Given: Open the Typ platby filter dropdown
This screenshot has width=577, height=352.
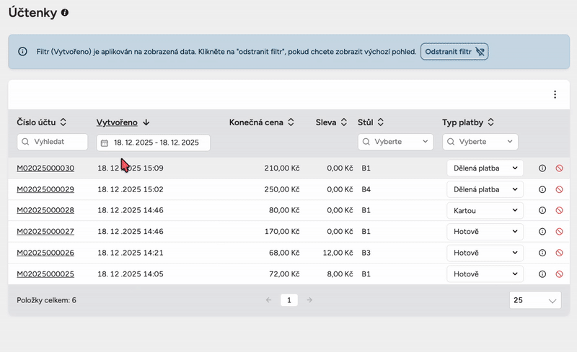Looking at the screenshot, I should 480,143.
